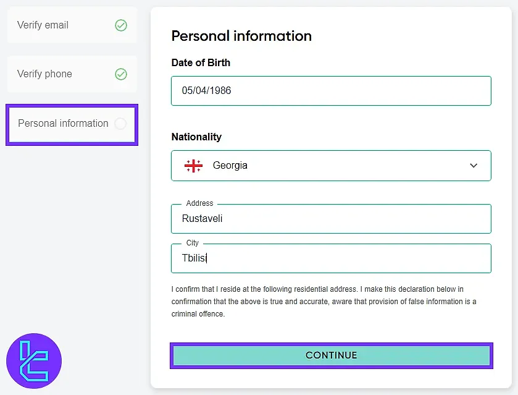Click the green checkmark beside Verify email
518x395 pixels.
(x=121, y=25)
